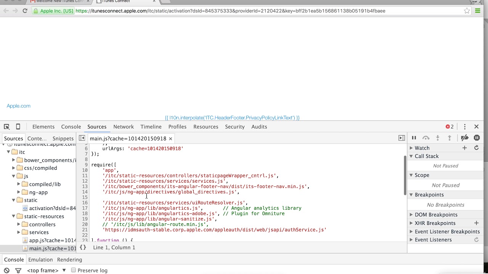488x274 pixels.
Task: Pretty print source with braces icon
Action: 83,247
